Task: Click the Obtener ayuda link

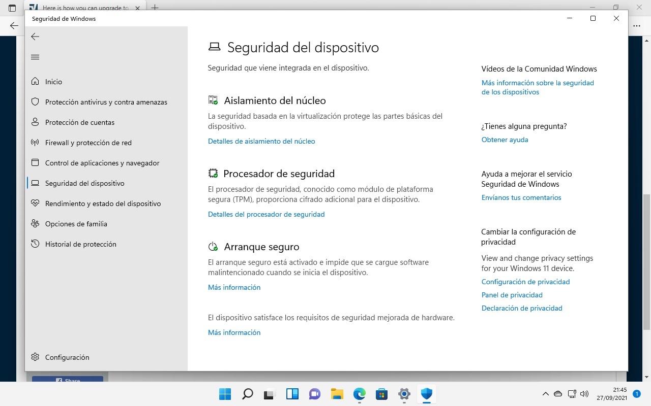Action: [505, 140]
